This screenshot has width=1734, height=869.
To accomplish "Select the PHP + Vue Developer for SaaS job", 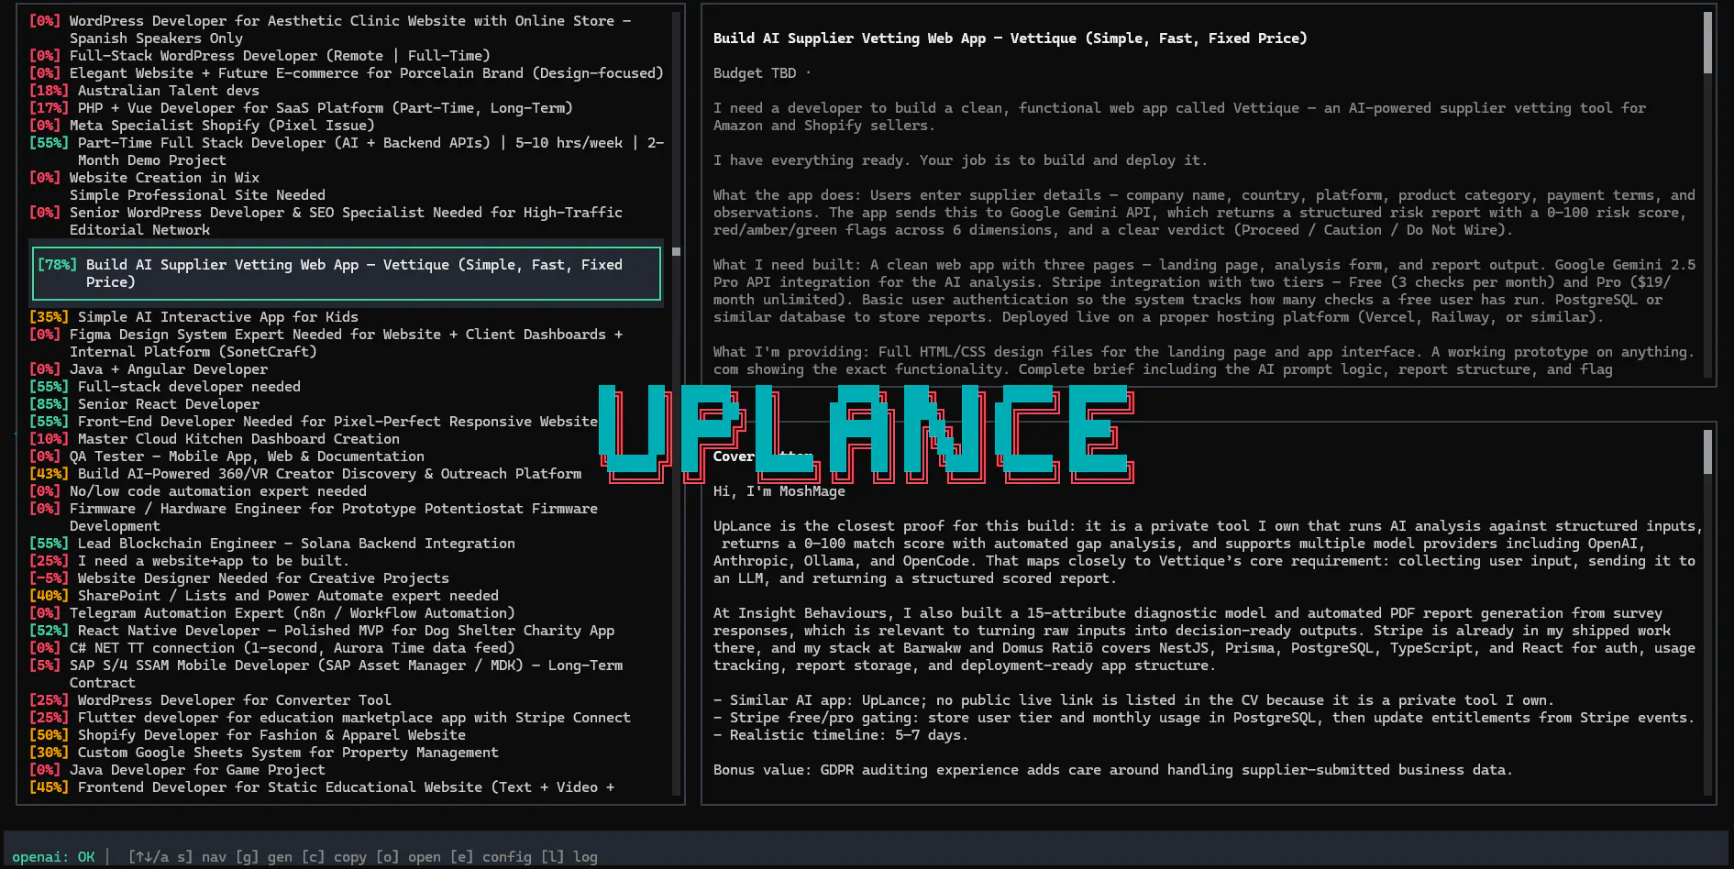I will (x=347, y=108).
